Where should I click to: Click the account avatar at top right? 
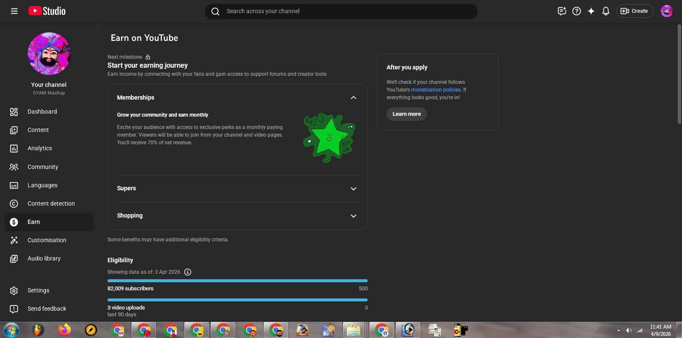666,11
